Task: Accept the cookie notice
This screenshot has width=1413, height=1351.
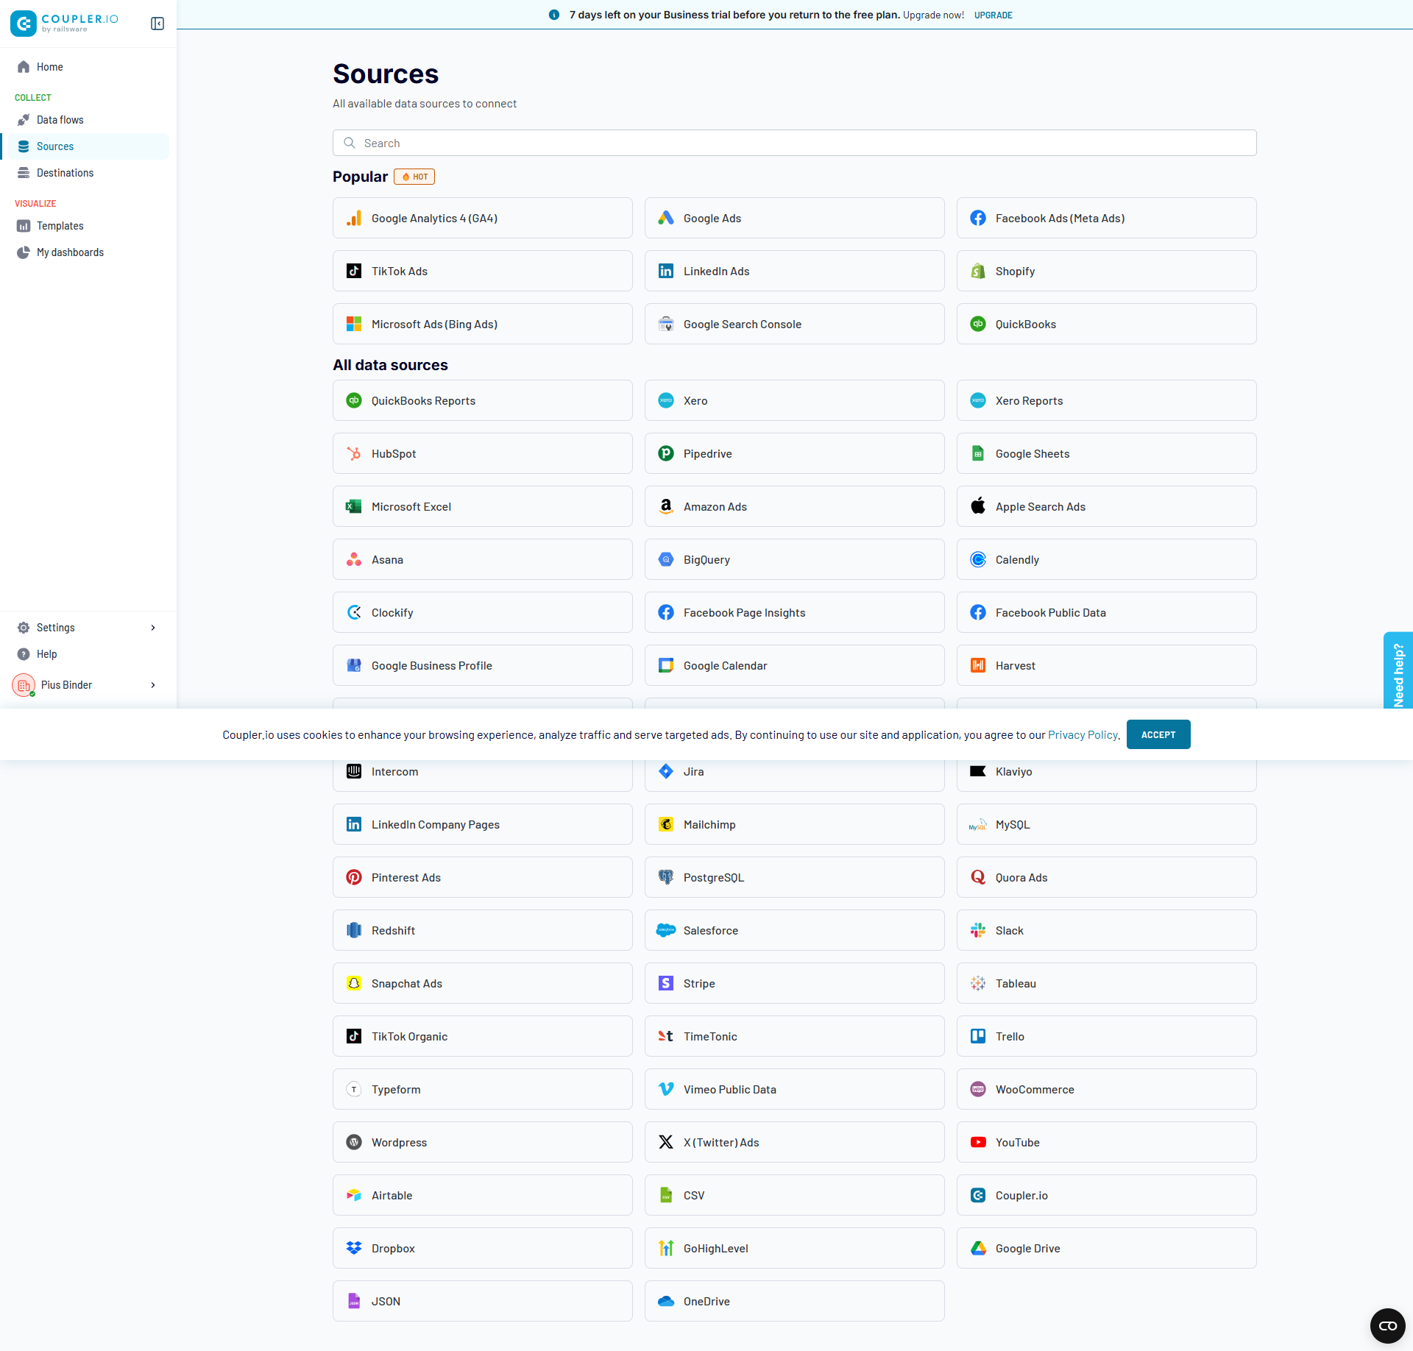Action: tap(1158, 734)
